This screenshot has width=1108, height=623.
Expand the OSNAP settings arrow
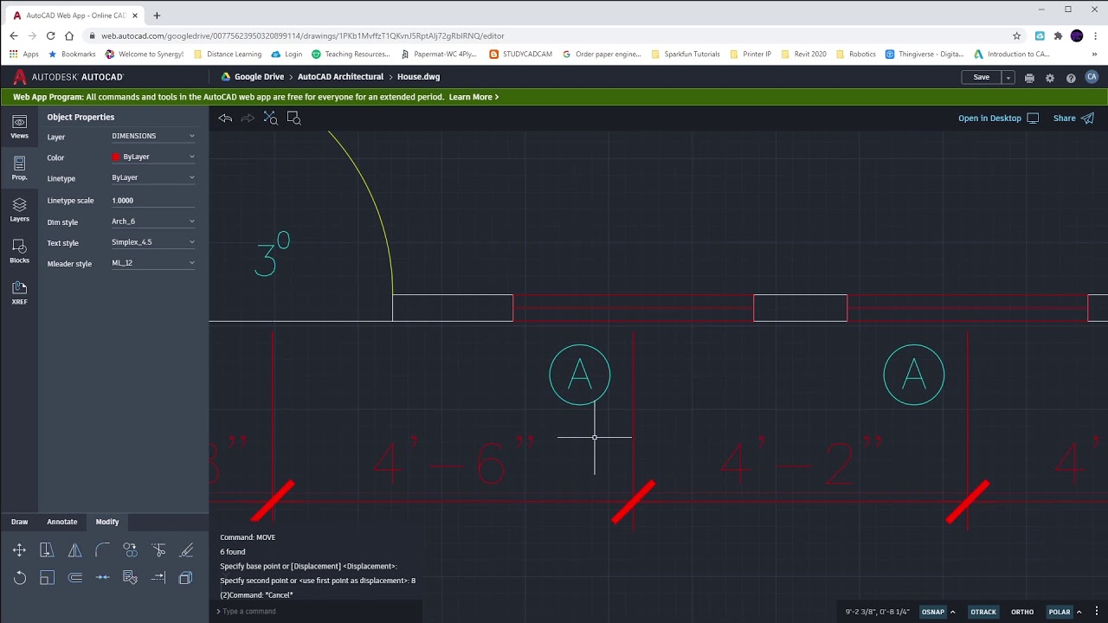click(953, 612)
